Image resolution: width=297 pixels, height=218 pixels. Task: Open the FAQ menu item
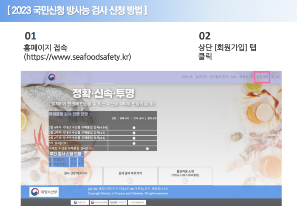233,77
